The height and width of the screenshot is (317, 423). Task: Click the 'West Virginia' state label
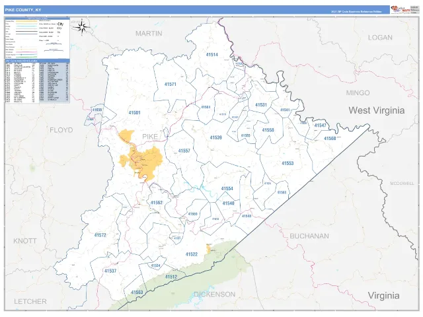coord(377,110)
